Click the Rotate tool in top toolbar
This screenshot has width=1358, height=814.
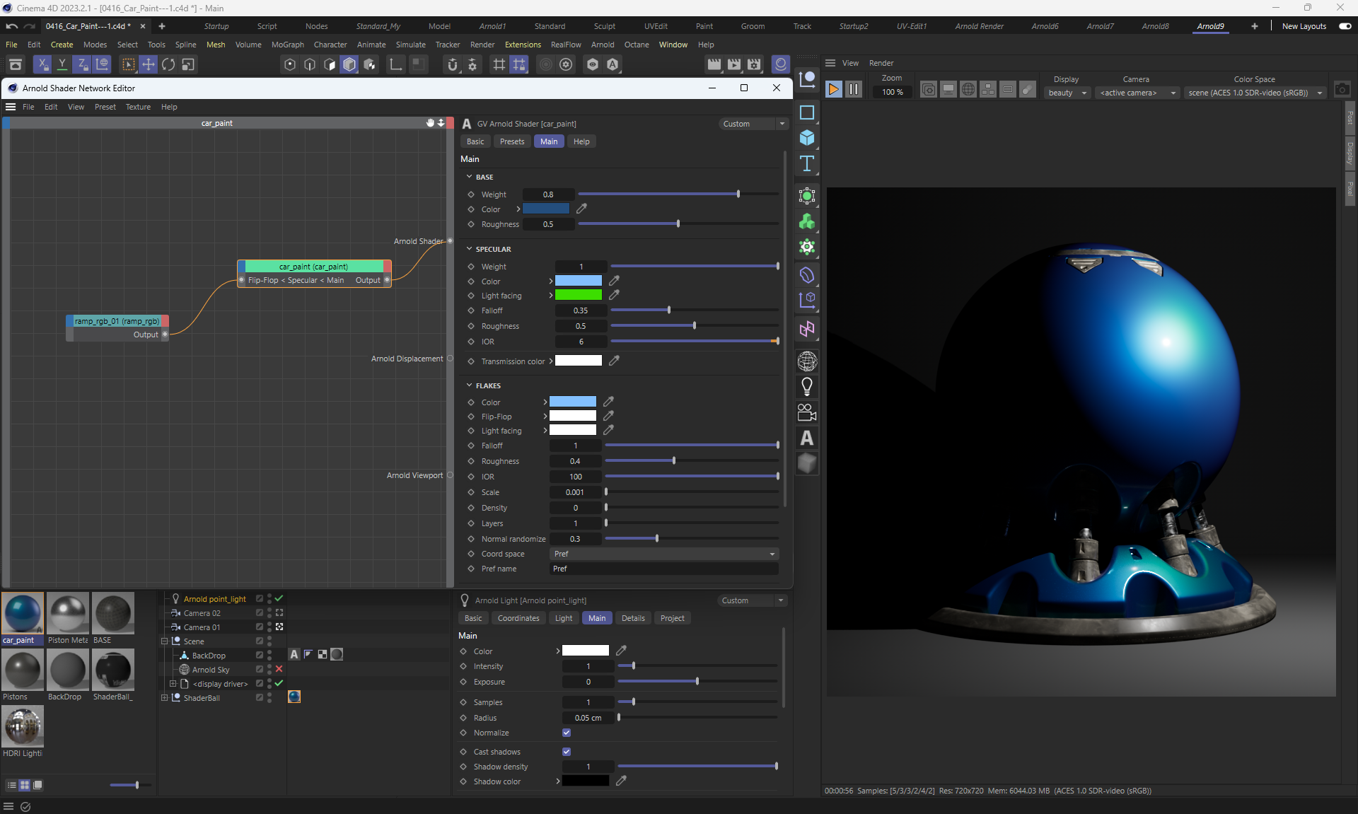click(x=168, y=64)
